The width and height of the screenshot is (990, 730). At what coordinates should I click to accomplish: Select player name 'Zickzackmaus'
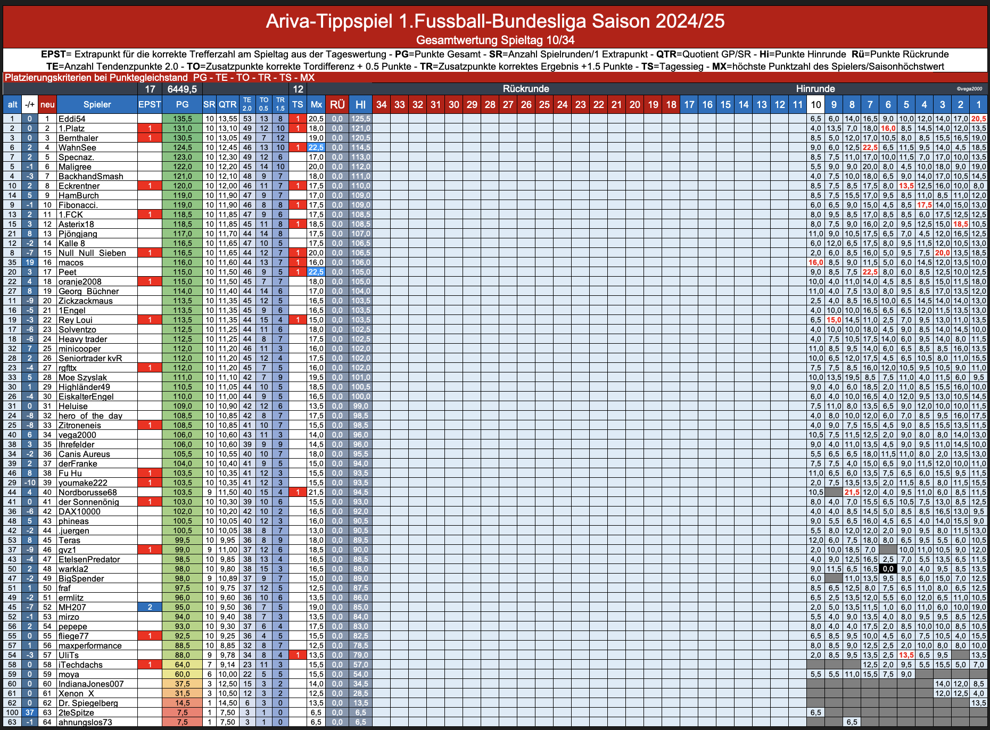(85, 301)
